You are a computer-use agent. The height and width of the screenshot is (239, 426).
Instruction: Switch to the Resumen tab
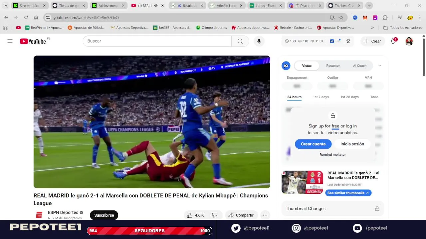(333, 66)
